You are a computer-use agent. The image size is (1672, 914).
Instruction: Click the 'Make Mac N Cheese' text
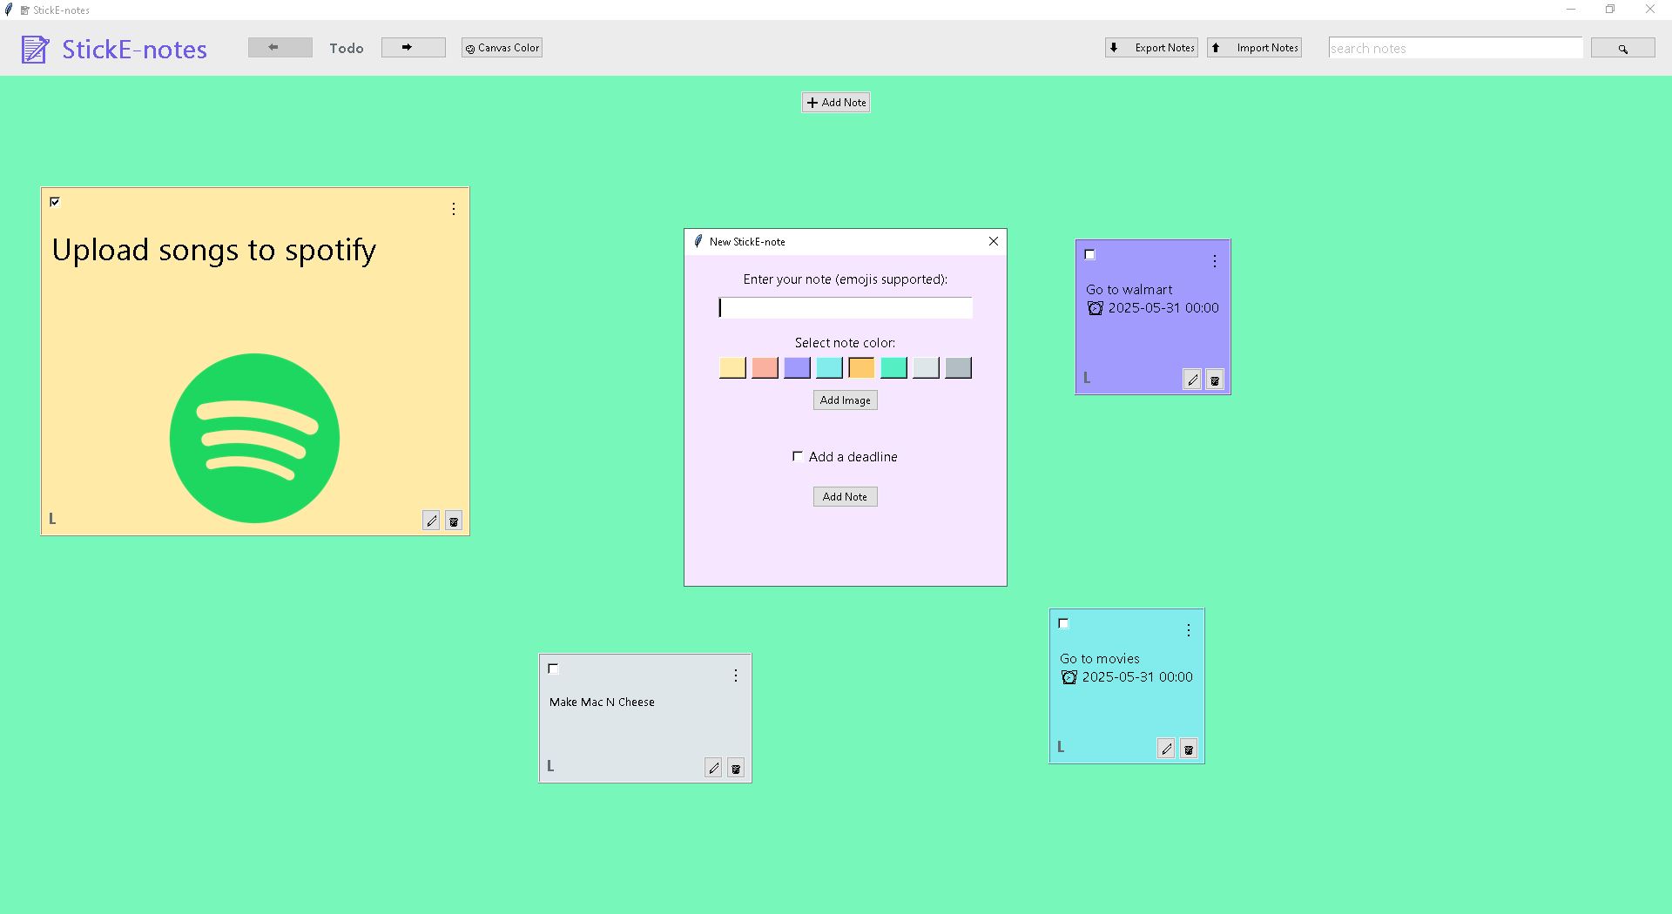click(602, 702)
